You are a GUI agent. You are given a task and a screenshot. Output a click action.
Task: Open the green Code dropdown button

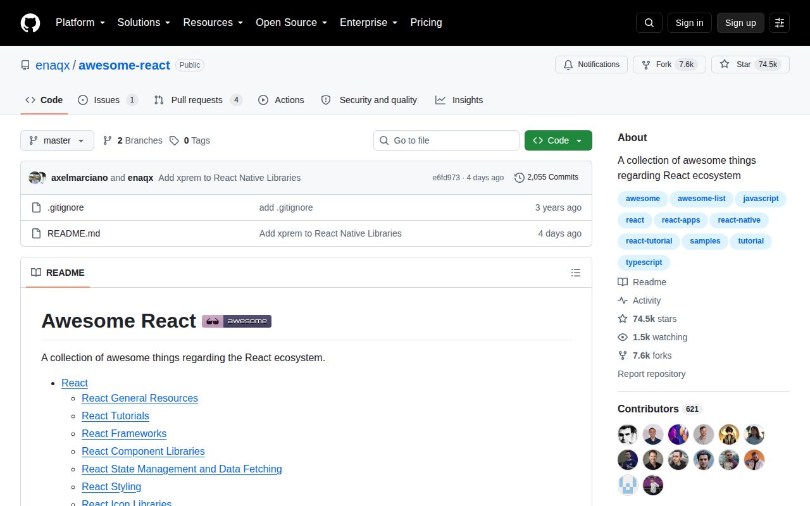tap(558, 140)
